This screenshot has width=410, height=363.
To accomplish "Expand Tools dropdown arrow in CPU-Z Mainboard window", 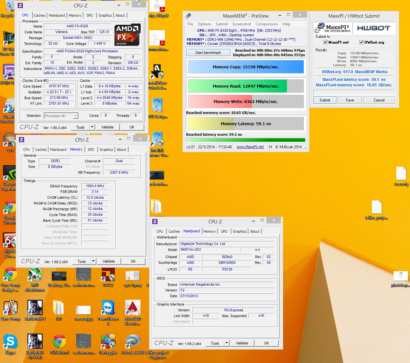I will [227, 343].
